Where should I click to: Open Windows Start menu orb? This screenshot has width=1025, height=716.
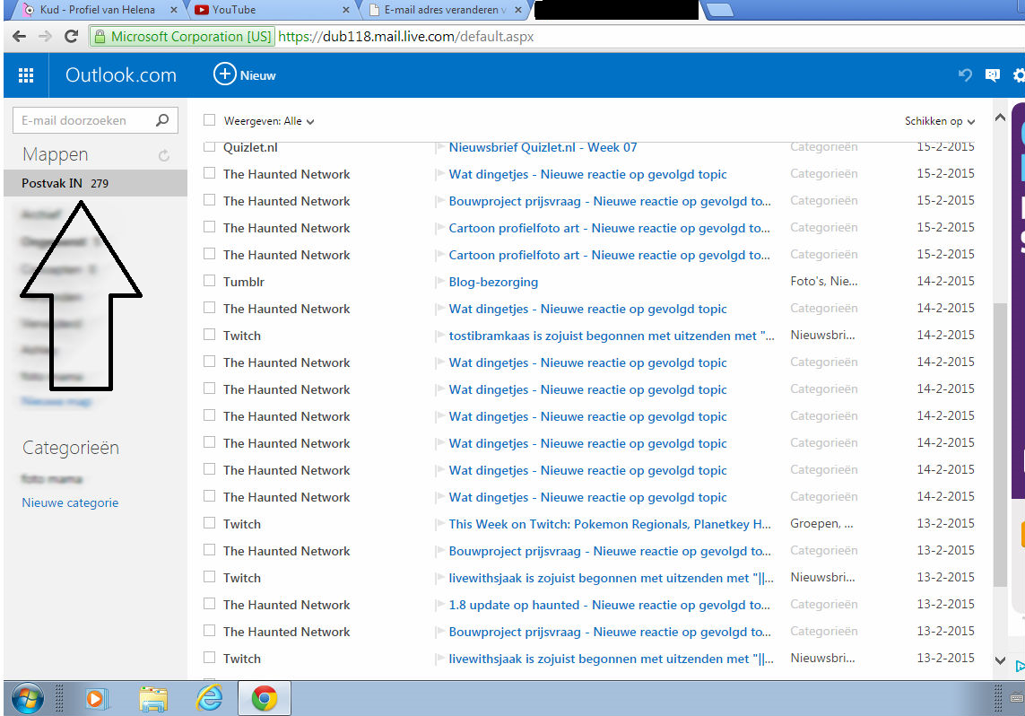[x=27, y=698]
